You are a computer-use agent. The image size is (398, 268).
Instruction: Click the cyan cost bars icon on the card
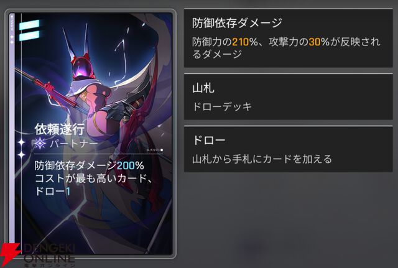point(29,30)
